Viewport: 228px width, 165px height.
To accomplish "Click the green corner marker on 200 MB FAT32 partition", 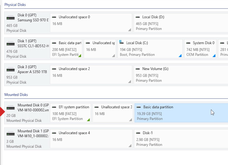I will [80, 55].
